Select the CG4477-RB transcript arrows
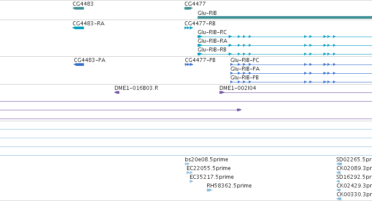This screenshot has height=201, width=372. tap(188, 28)
